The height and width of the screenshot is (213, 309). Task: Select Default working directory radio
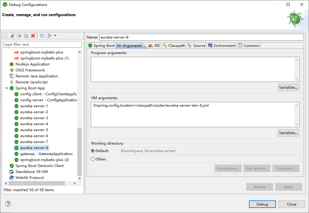tap(93, 151)
